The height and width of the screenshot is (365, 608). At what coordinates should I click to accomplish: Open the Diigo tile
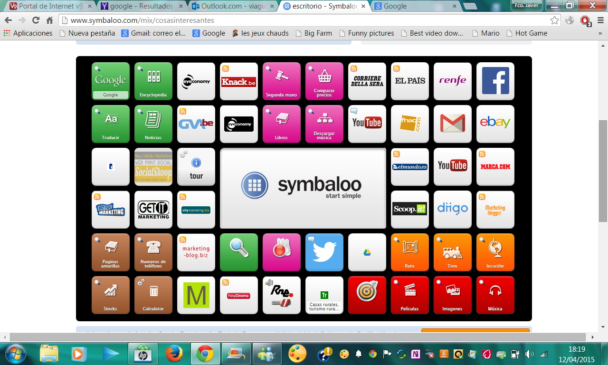pyautogui.click(x=452, y=210)
